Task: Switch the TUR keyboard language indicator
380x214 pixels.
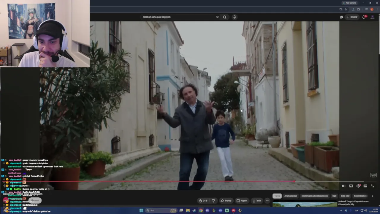Action: [x=356, y=210]
